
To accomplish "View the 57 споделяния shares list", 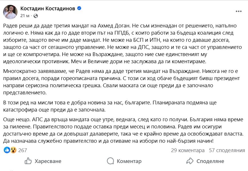I will pos(227,150).
